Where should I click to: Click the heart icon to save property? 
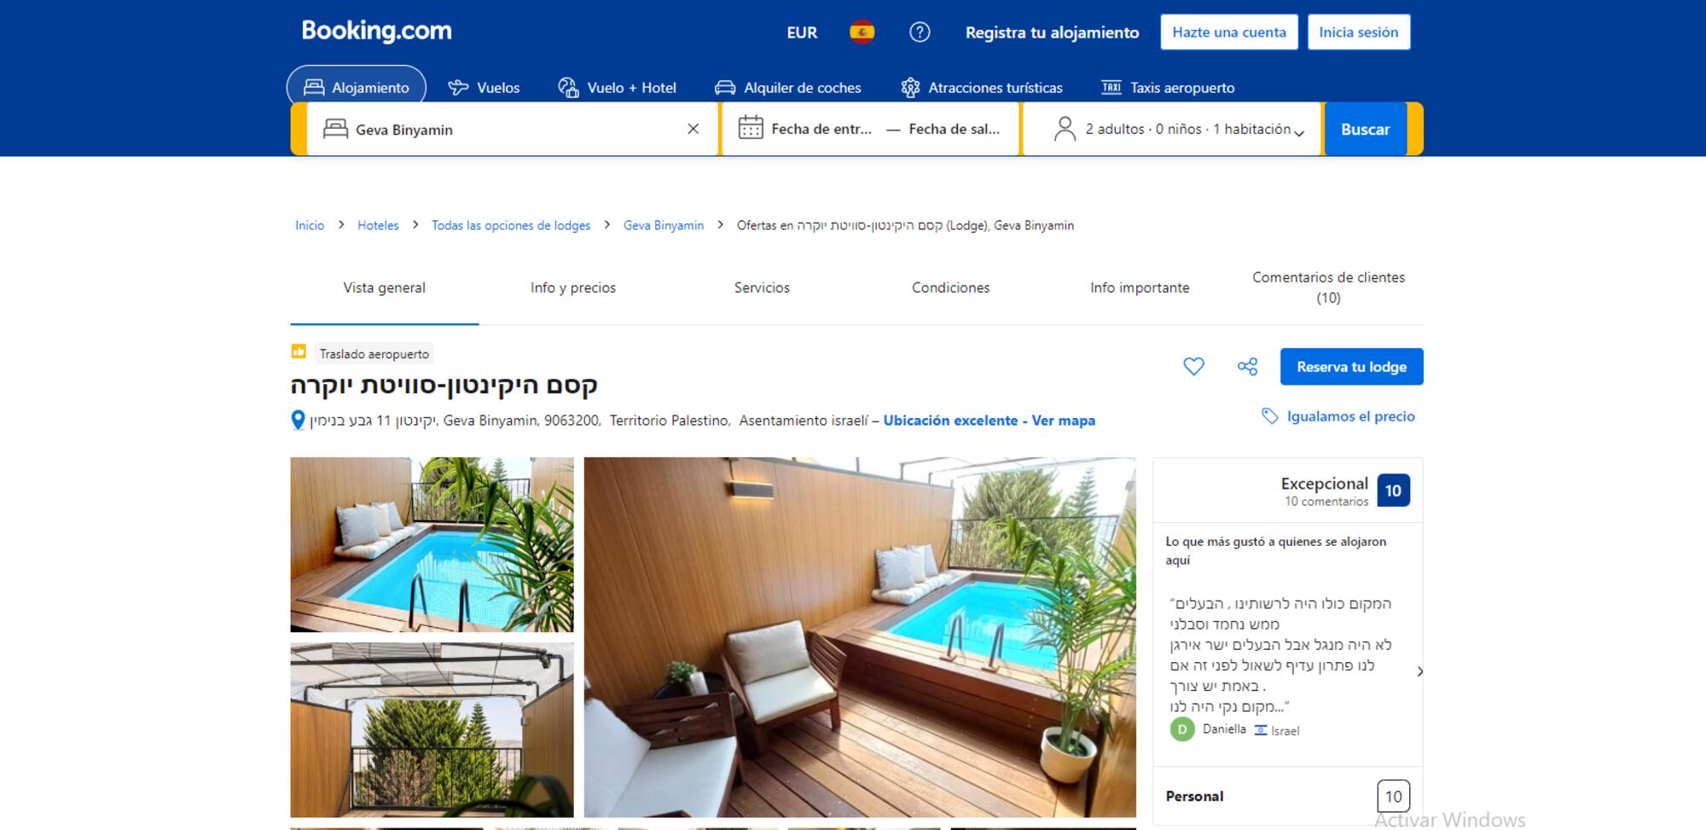coord(1193,367)
